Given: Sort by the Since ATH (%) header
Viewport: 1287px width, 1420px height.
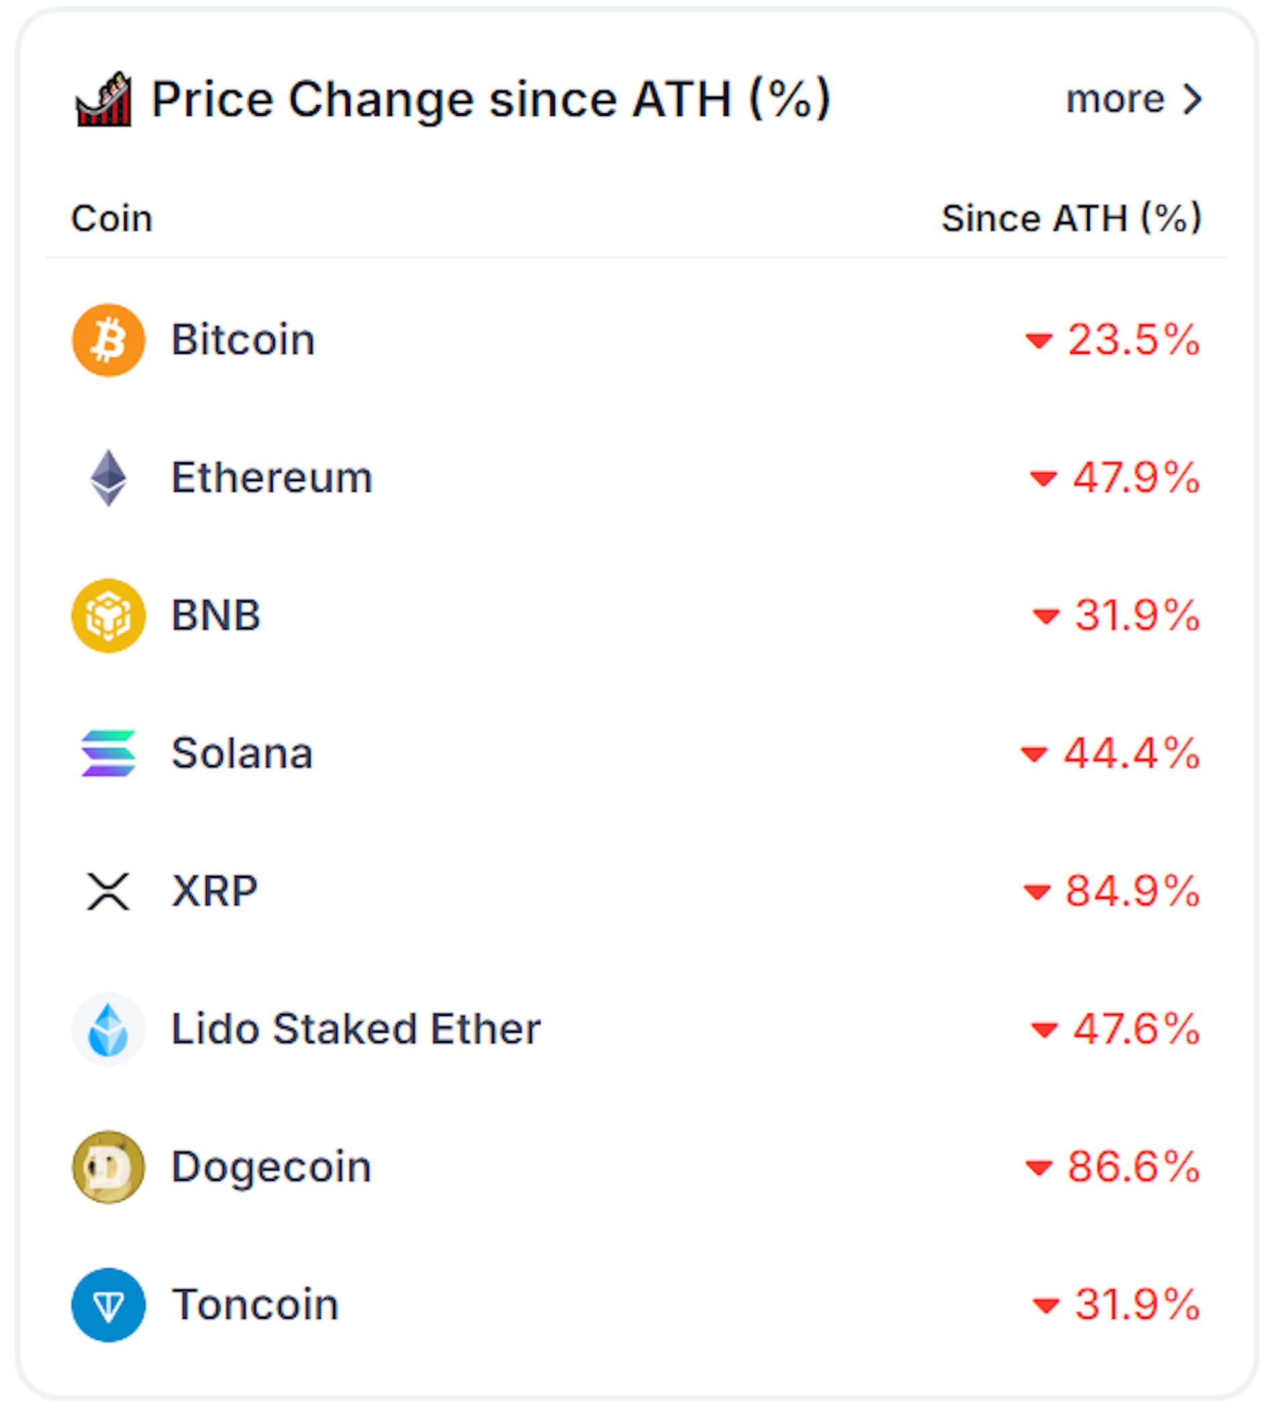Looking at the screenshot, I should [x=1070, y=218].
